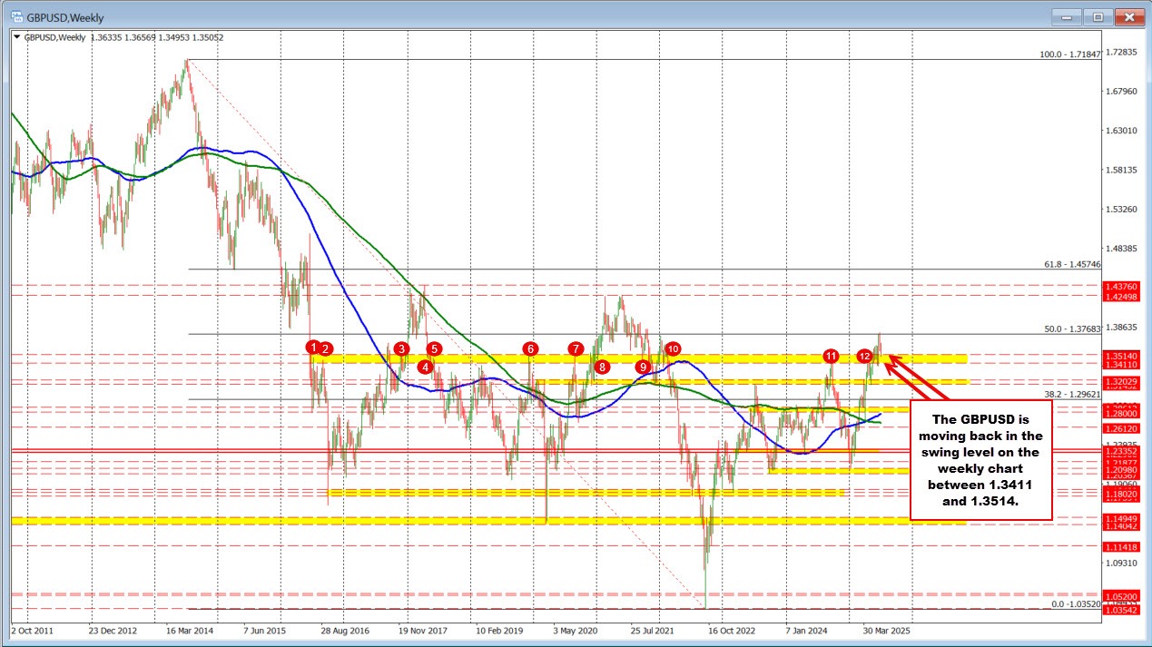
Task: Click the GBPUSD,Weekly title bar text
Action: [64, 16]
